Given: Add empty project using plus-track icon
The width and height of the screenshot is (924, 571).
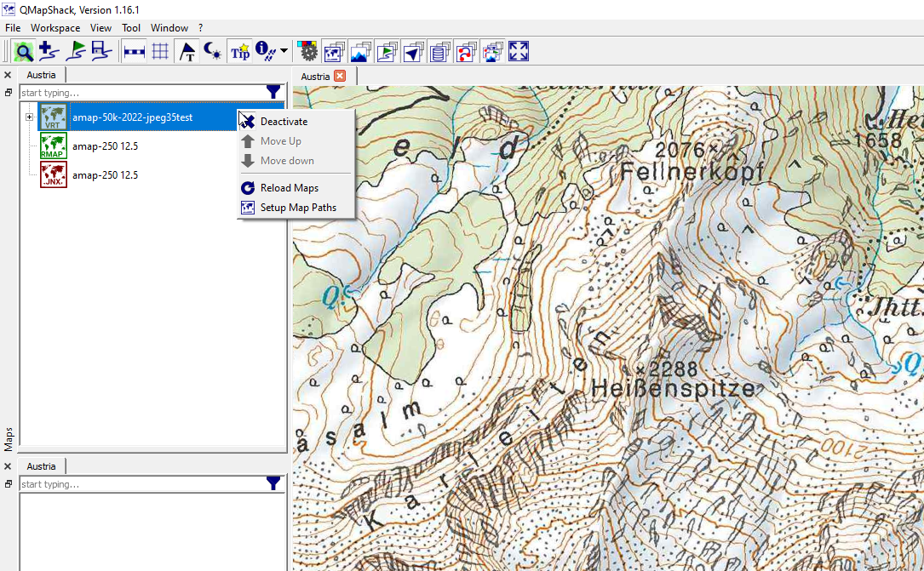Looking at the screenshot, I should pos(49,52).
